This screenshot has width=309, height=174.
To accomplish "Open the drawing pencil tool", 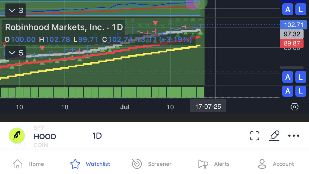I will point(274,136).
